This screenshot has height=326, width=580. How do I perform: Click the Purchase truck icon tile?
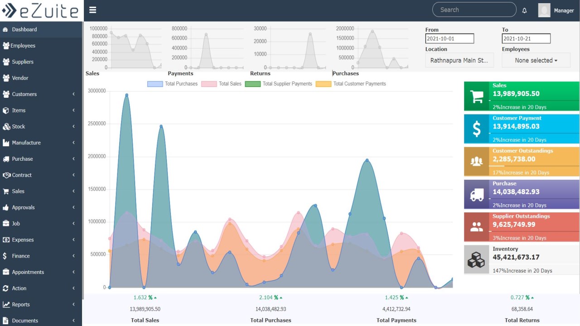point(476,194)
